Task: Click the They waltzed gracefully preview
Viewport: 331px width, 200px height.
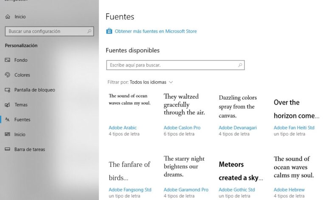Action: click(184, 104)
